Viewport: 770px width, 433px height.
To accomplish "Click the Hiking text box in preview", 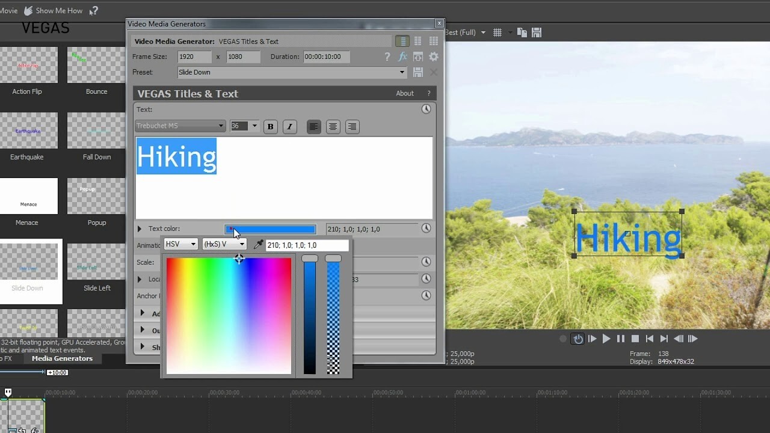I will point(628,233).
